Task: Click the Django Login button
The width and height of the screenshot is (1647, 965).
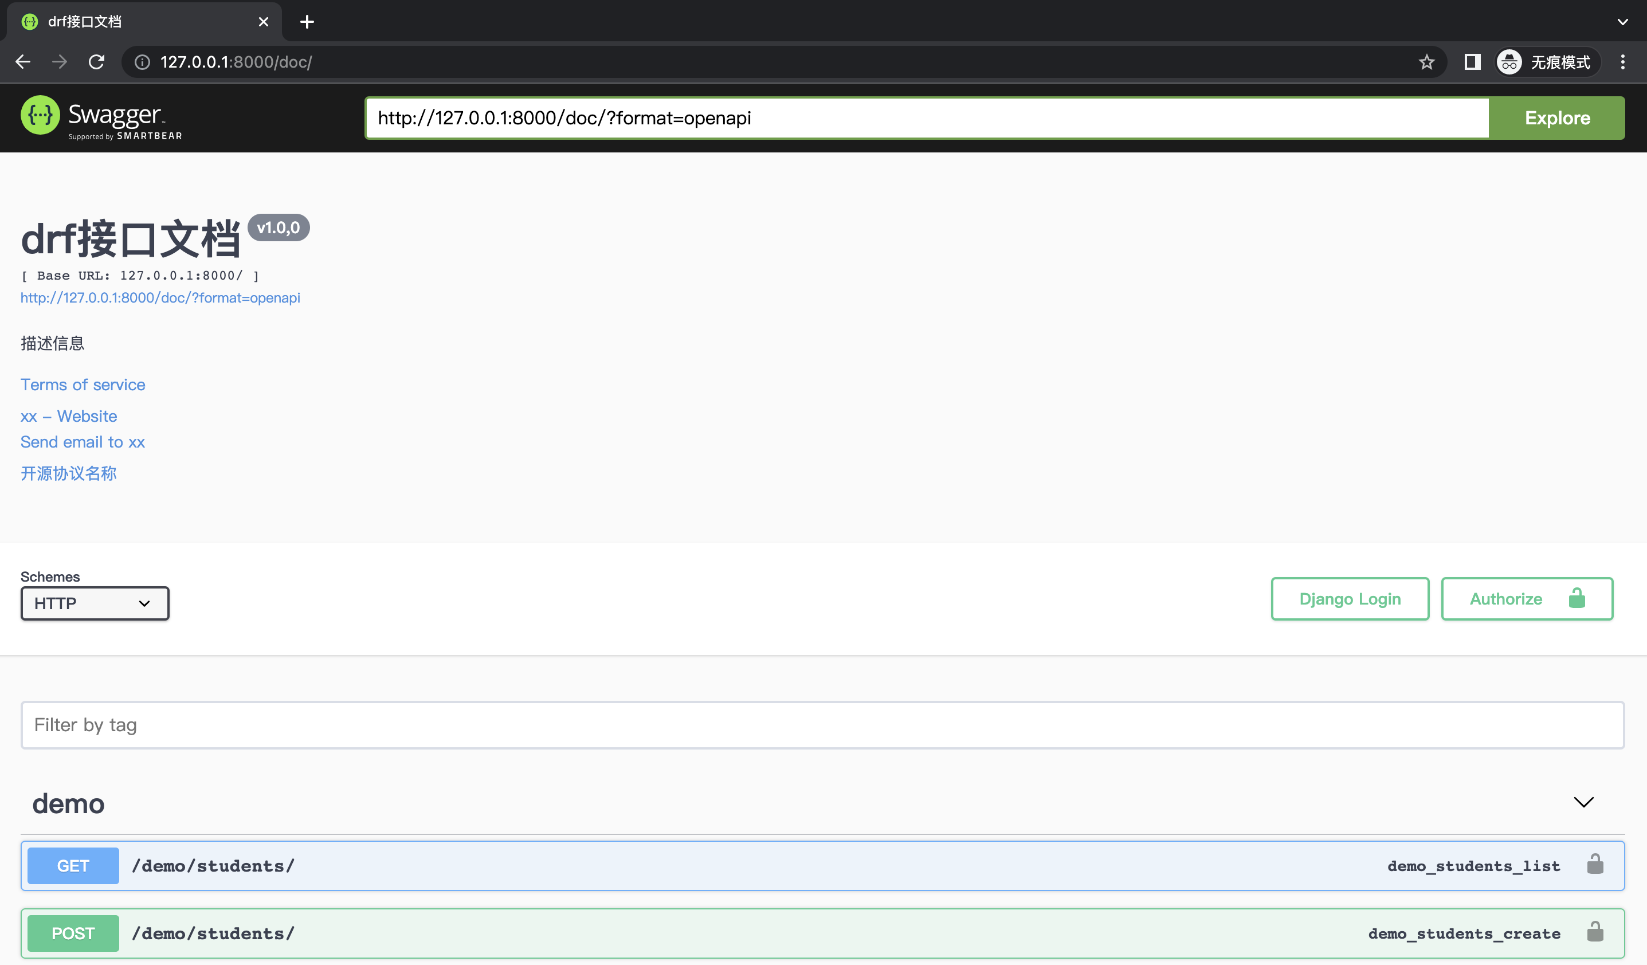Action: pos(1349,598)
